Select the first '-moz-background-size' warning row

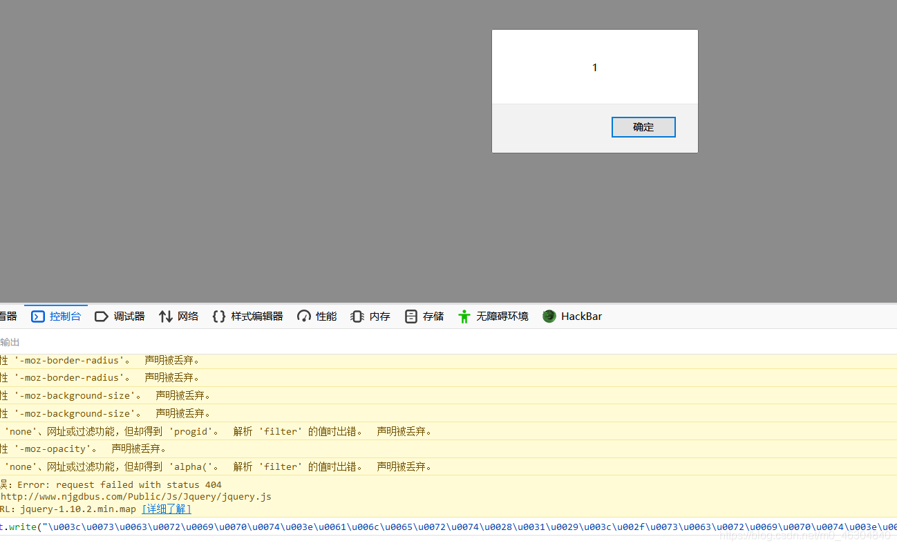tap(448, 396)
